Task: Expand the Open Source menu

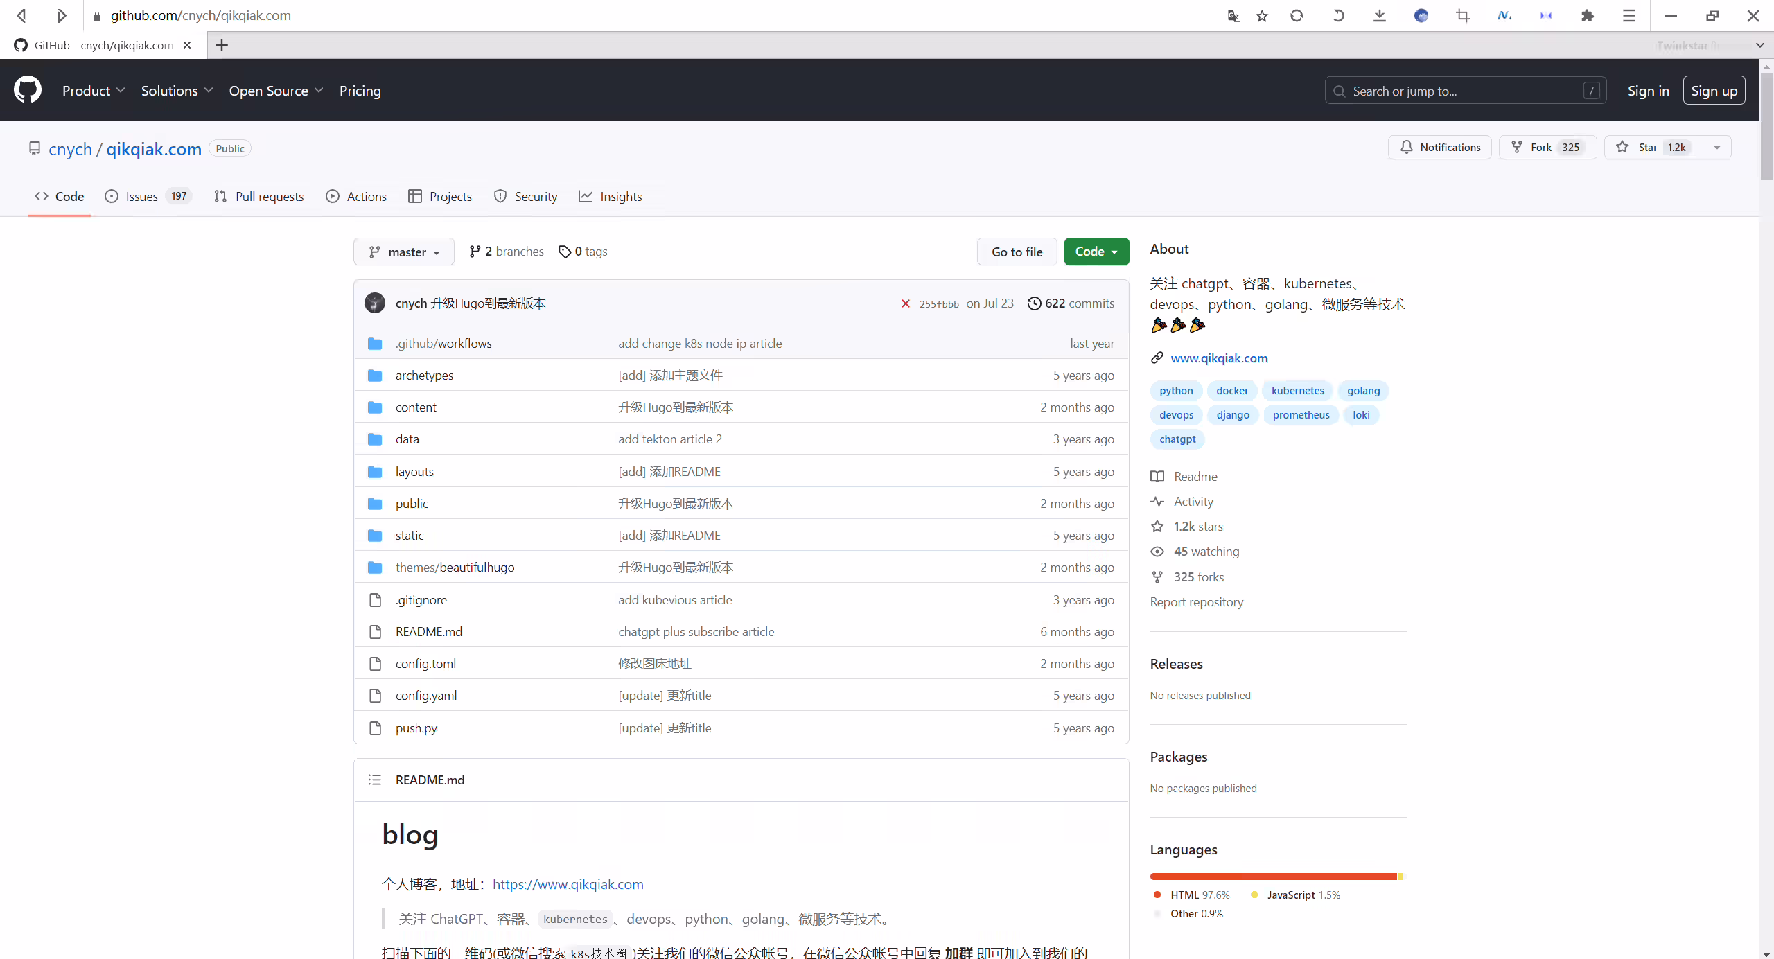Action: click(276, 90)
